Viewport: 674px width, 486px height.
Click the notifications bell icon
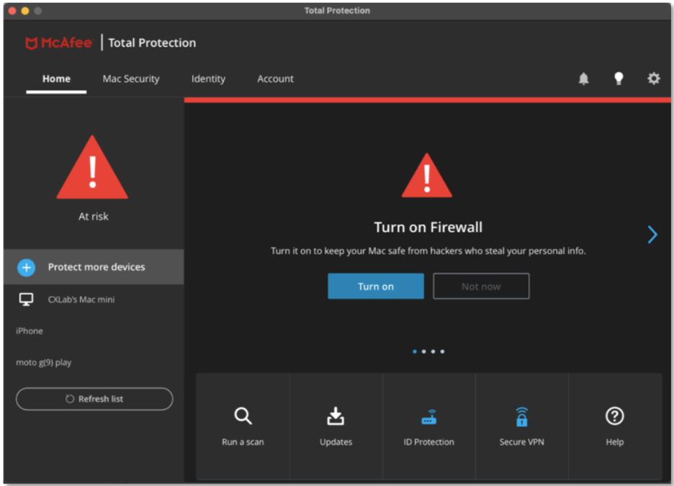pyautogui.click(x=583, y=79)
